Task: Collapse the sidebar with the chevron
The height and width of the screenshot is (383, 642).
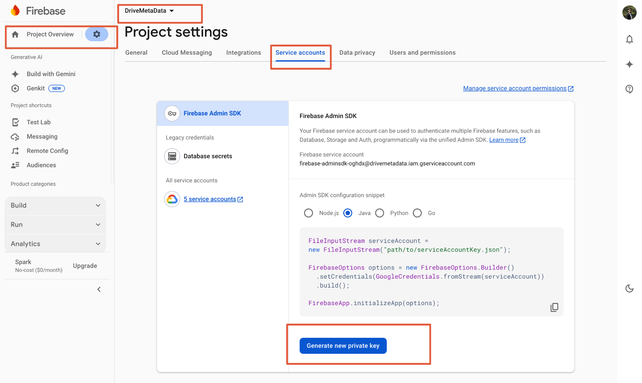Action: (x=99, y=289)
